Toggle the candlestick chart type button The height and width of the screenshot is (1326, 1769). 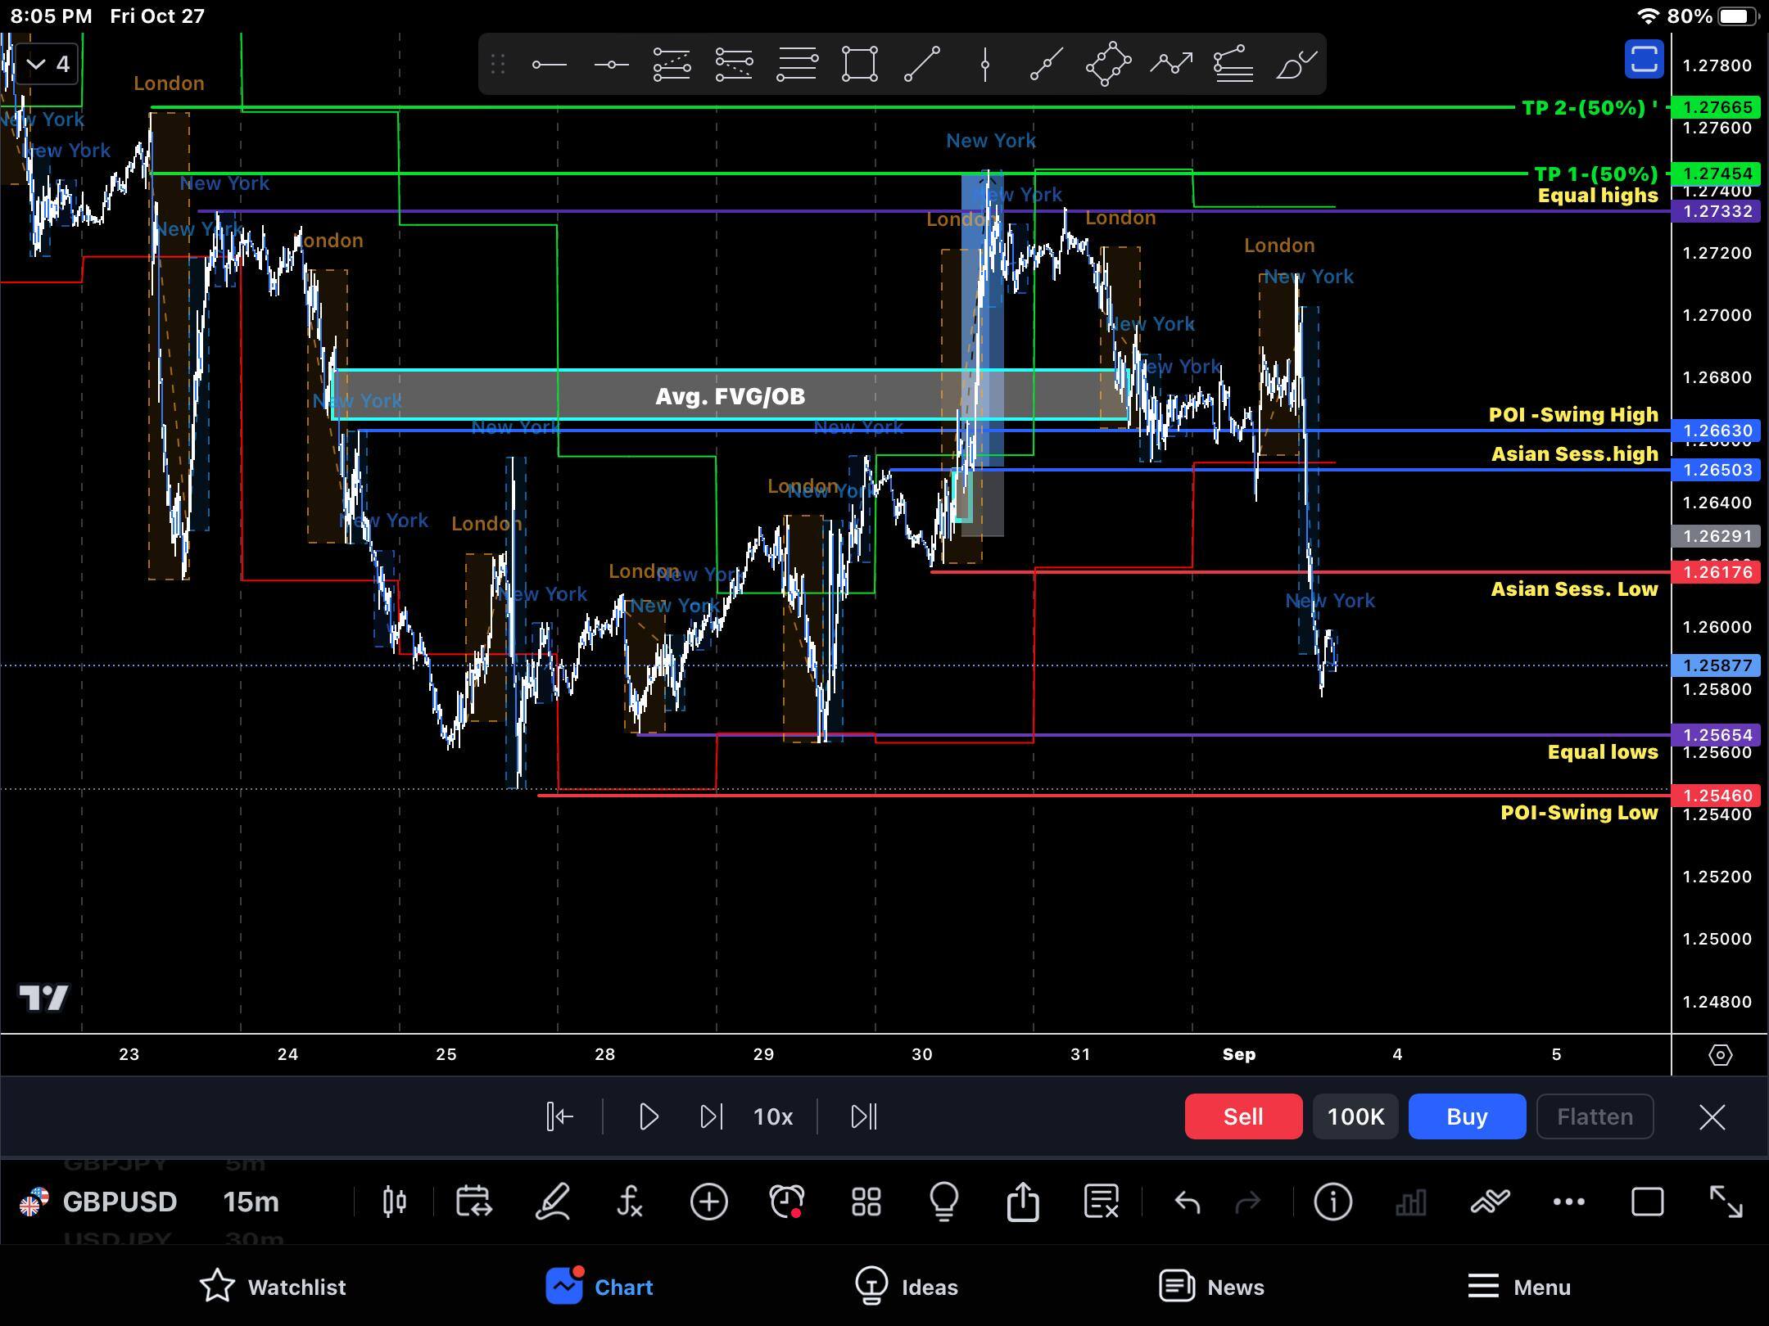(394, 1202)
